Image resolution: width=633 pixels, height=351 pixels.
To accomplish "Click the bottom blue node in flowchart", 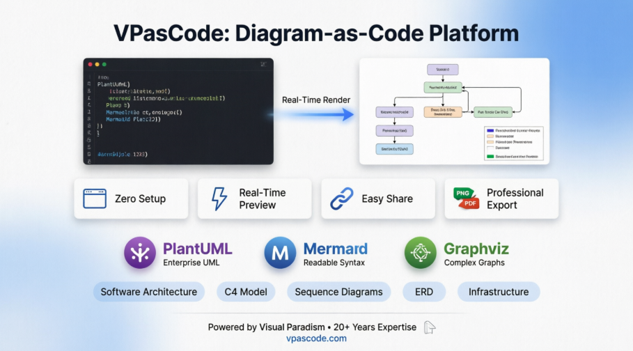I will click(394, 149).
